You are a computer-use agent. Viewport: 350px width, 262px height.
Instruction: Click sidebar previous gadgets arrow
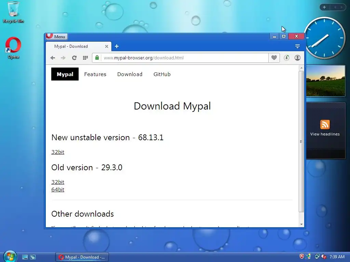pyautogui.click(x=335, y=7)
